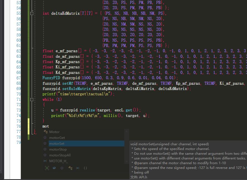Select motorSet in the autocomplete list

[x=57, y=144]
